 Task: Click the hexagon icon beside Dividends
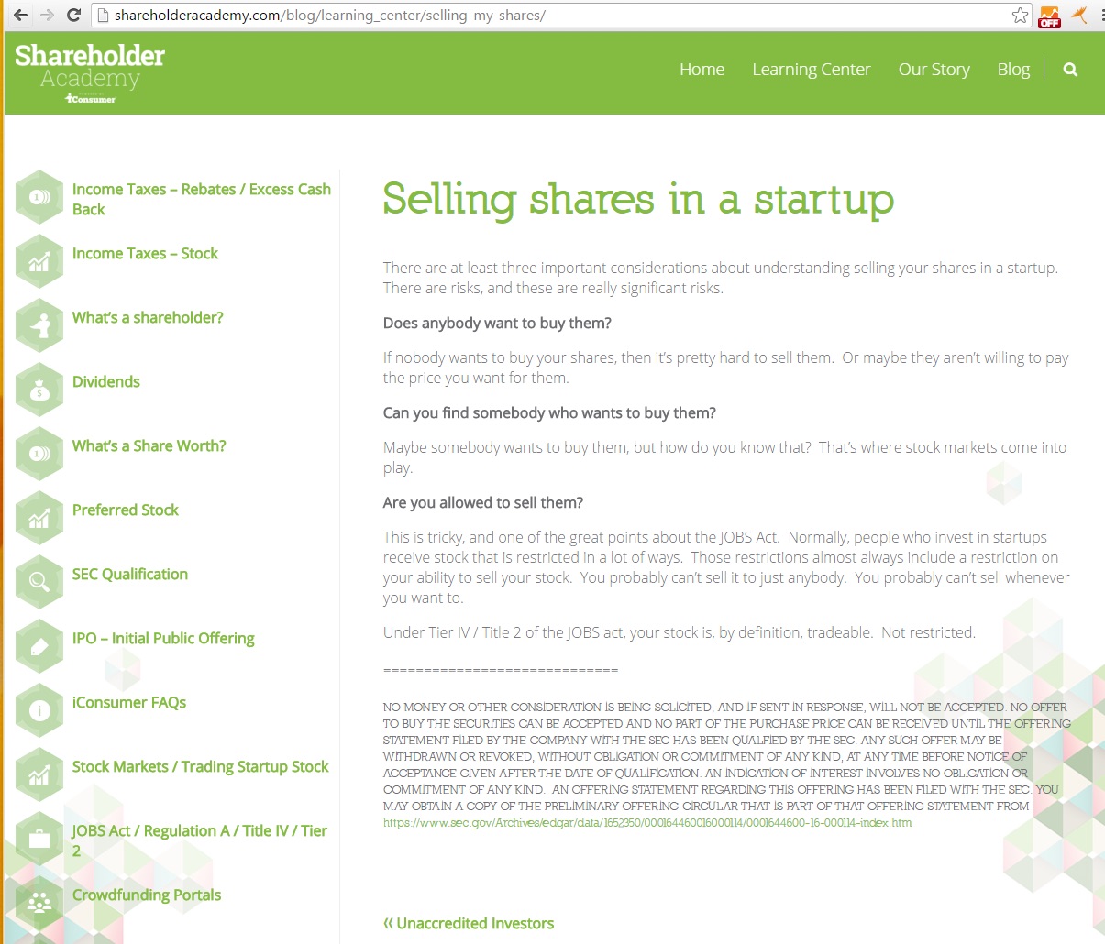click(x=39, y=390)
